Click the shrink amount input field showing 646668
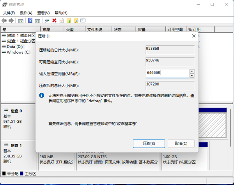This screenshot has width=234, height=185. [167, 73]
